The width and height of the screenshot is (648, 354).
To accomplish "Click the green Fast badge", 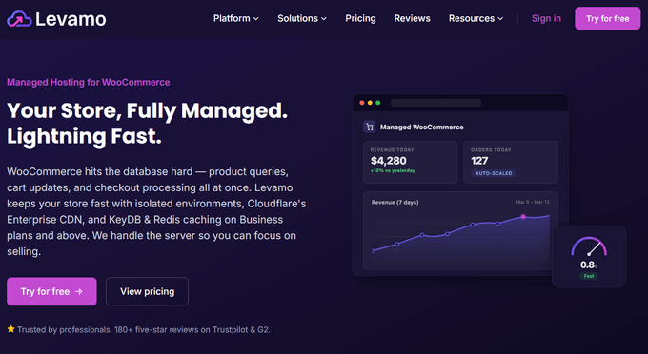I will [x=589, y=276].
